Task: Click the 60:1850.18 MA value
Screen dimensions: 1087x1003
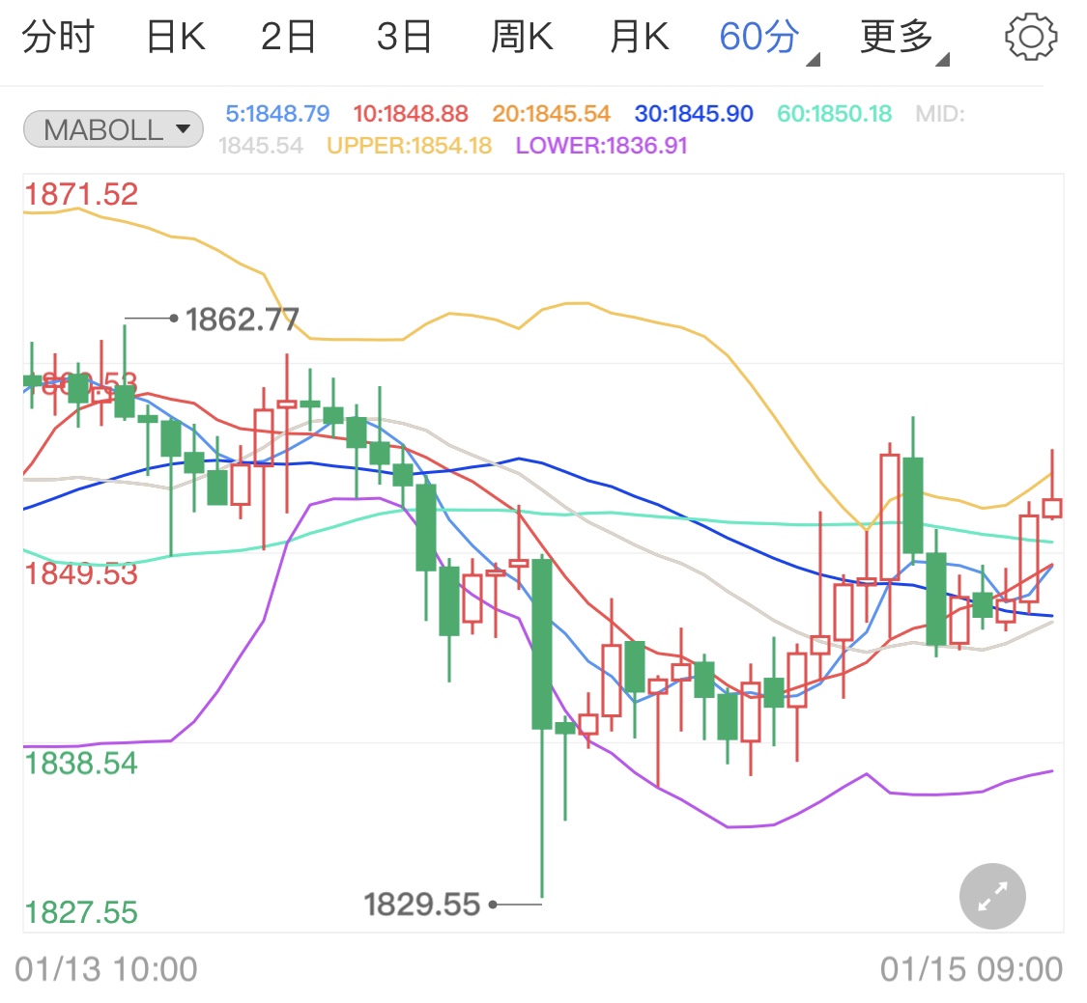Action: pos(834,114)
